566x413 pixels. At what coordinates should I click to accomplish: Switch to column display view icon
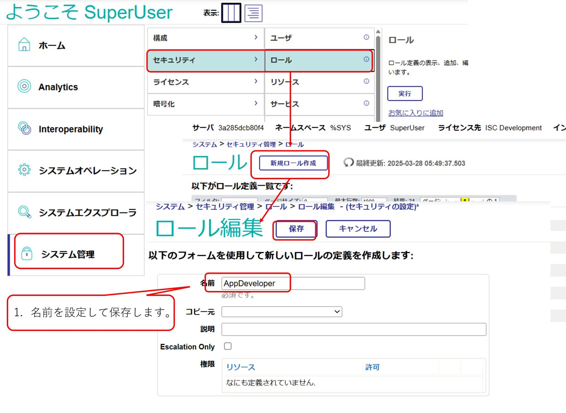click(x=231, y=13)
